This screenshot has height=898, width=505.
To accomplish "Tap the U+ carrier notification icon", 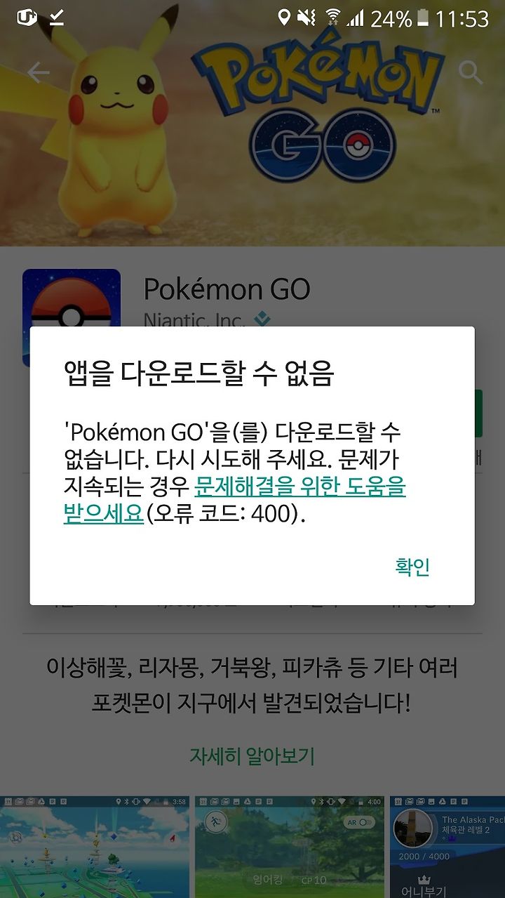I will (27, 17).
